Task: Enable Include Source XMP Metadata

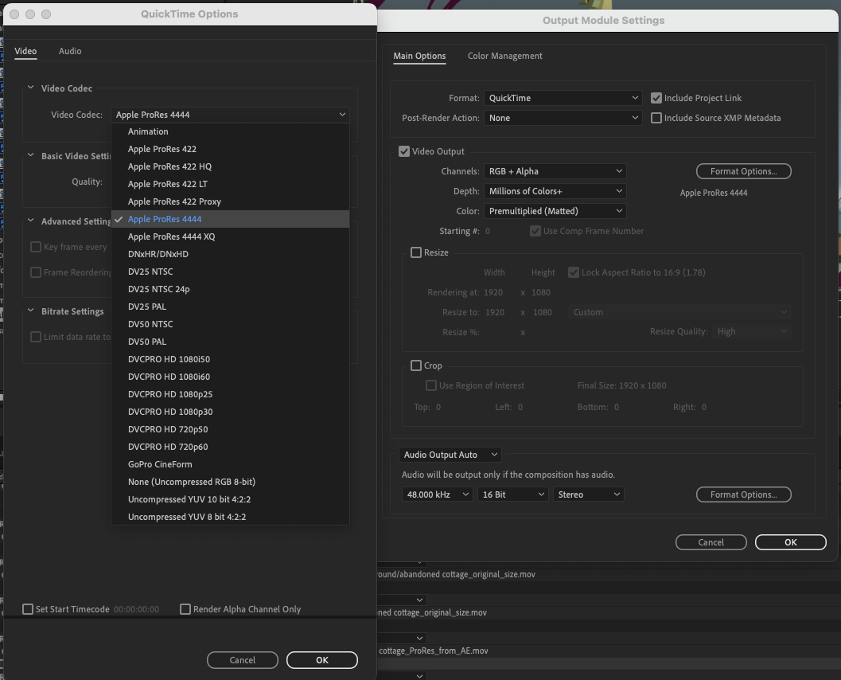Action: 656,118
